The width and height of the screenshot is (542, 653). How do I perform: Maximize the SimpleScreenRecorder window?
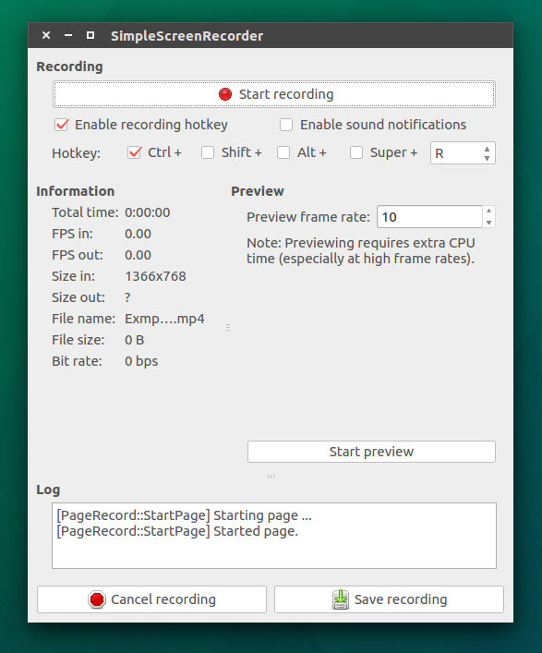coord(90,35)
